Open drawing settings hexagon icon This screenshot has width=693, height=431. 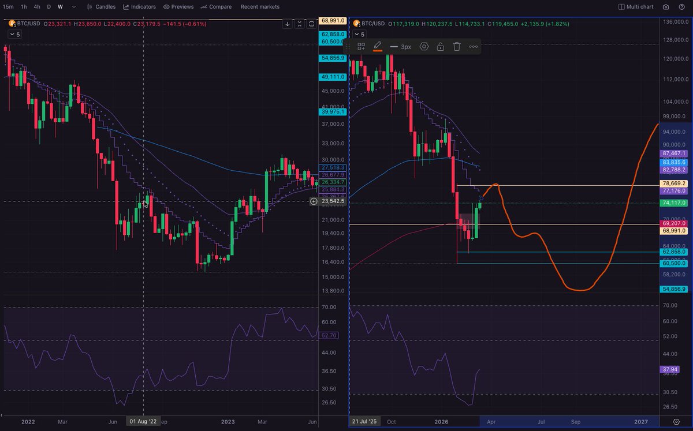[x=424, y=46]
